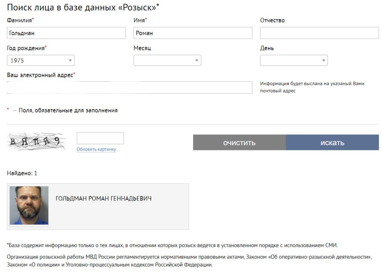Click the Имя field containing Роман
The height and width of the screenshot is (272, 382).
tap(193, 33)
